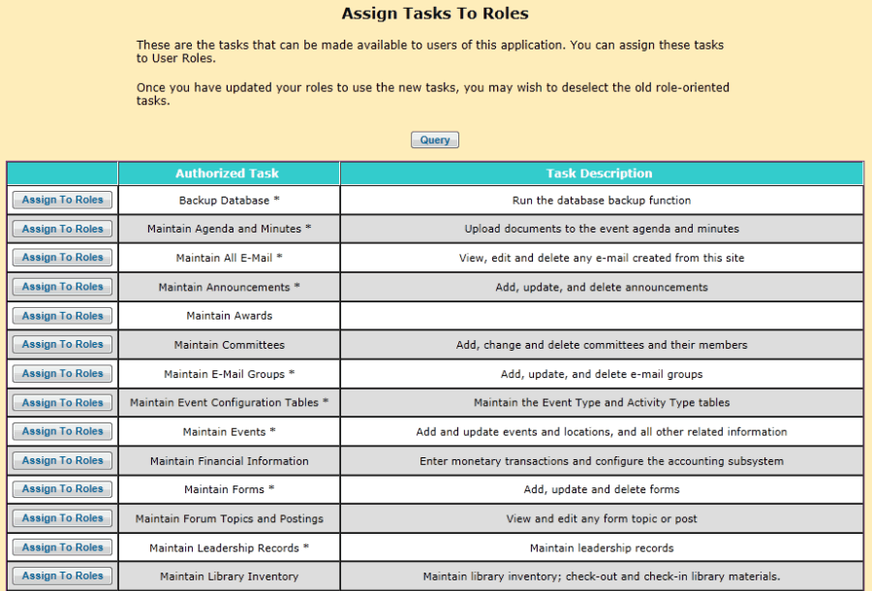Click the 'Maintain Agenda and Minutes *' cell
The image size is (872, 591).
(229, 229)
